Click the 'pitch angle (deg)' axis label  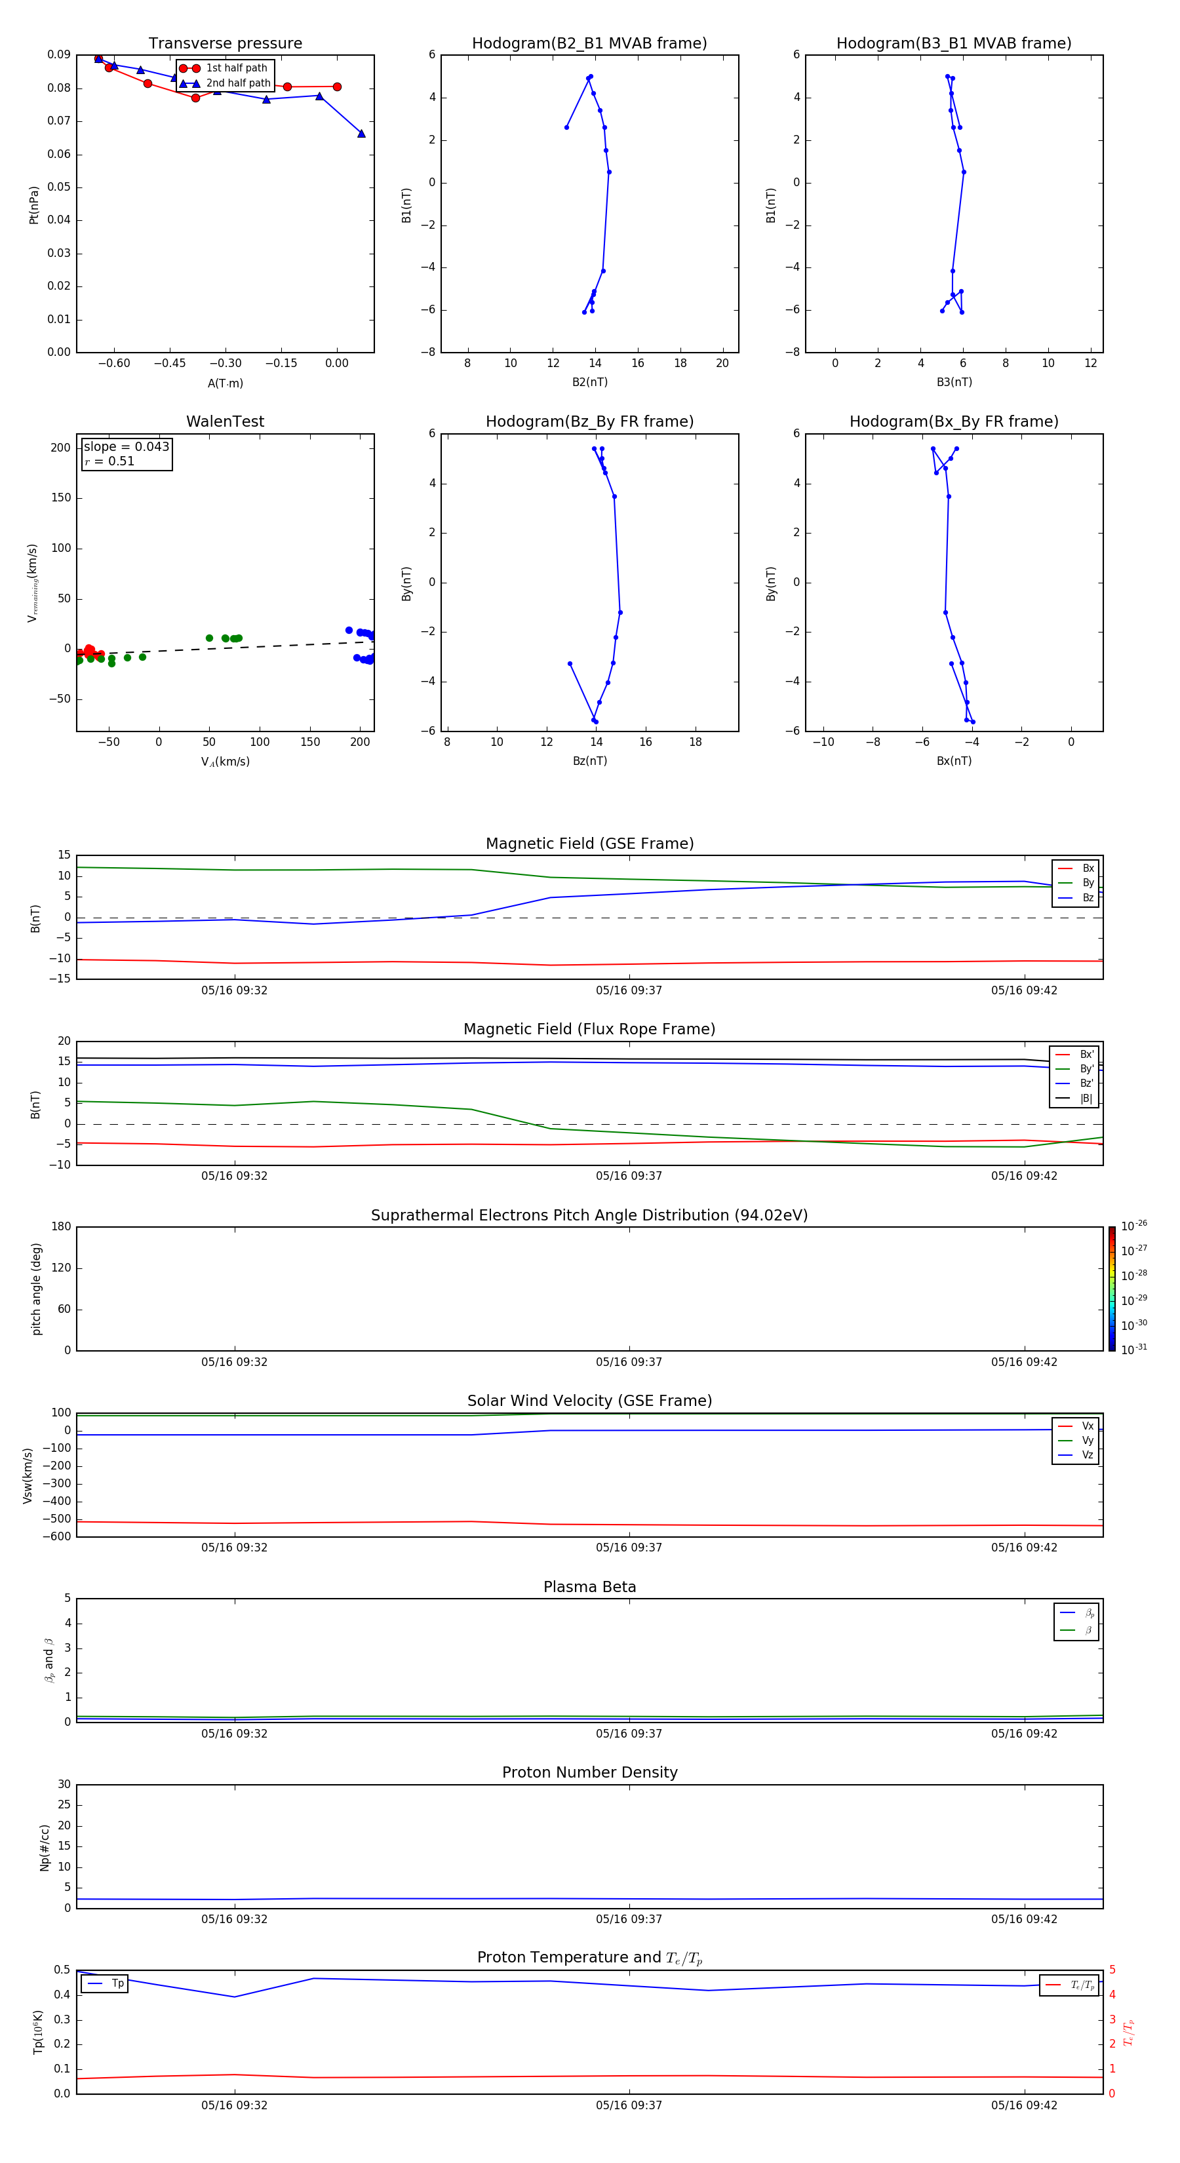(x=36, y=1289)
